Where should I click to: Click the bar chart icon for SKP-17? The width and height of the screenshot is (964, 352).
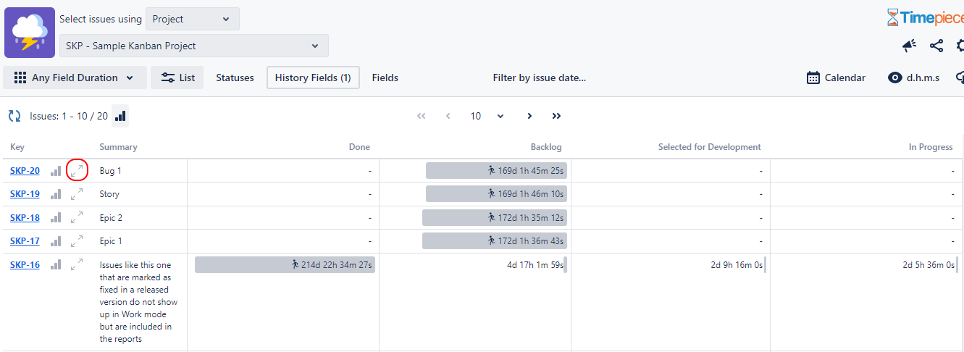56,241
